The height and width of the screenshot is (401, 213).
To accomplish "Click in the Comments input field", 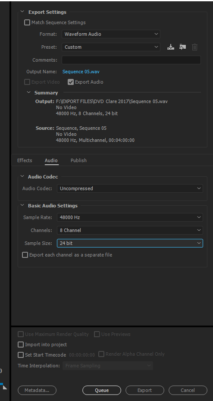I will (131, 60).
